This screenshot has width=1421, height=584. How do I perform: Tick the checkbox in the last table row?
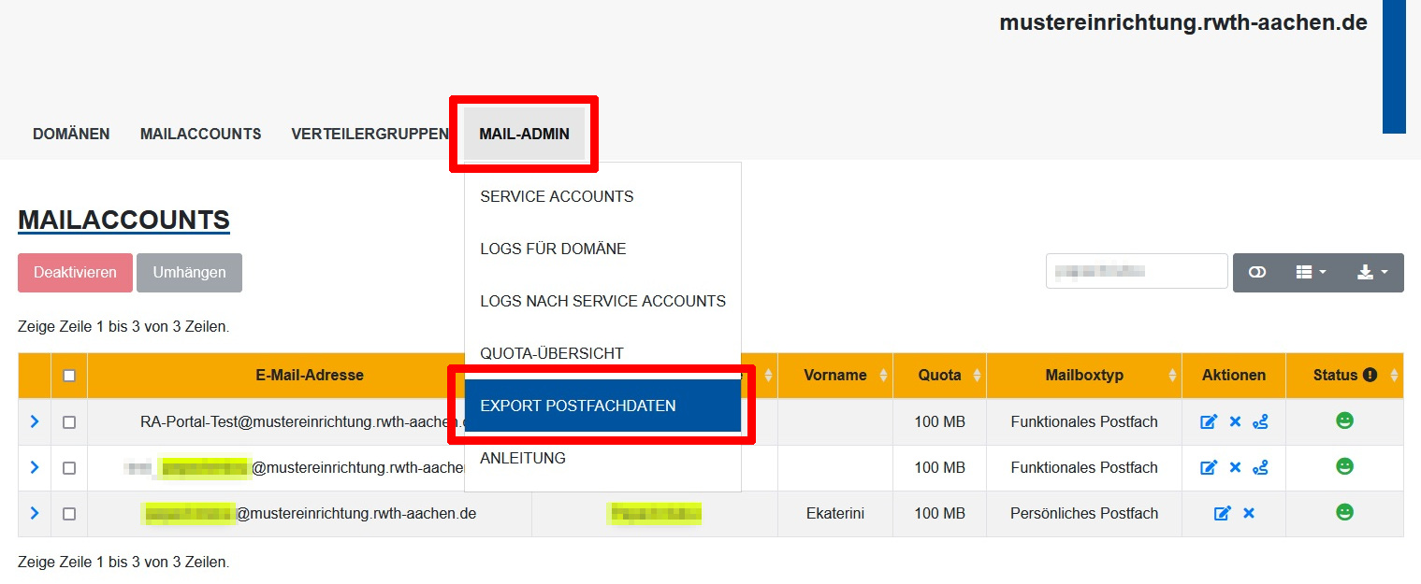[x=68, y=513]
